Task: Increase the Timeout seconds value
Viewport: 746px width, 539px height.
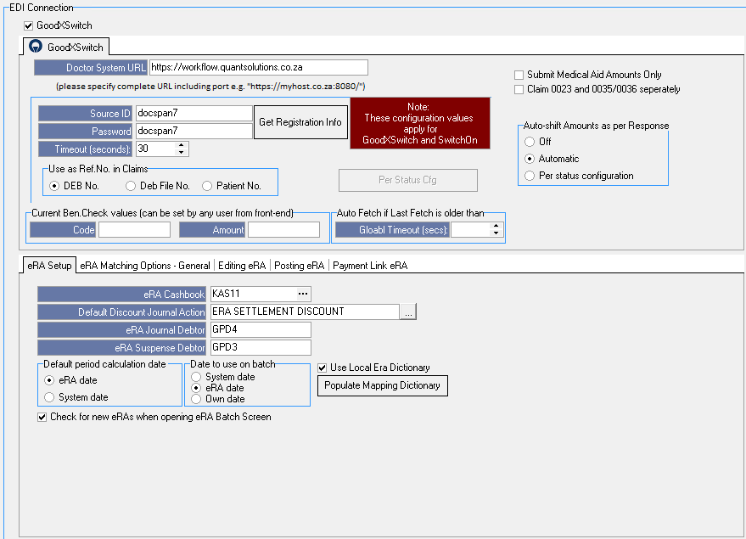Action: (182, 145)
